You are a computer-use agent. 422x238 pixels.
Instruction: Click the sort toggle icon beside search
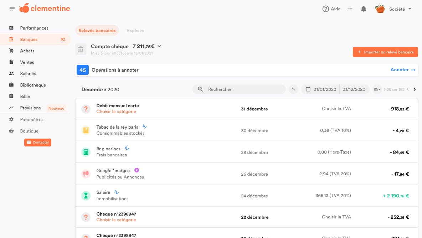pyautogui.click(x=293, y=89)
